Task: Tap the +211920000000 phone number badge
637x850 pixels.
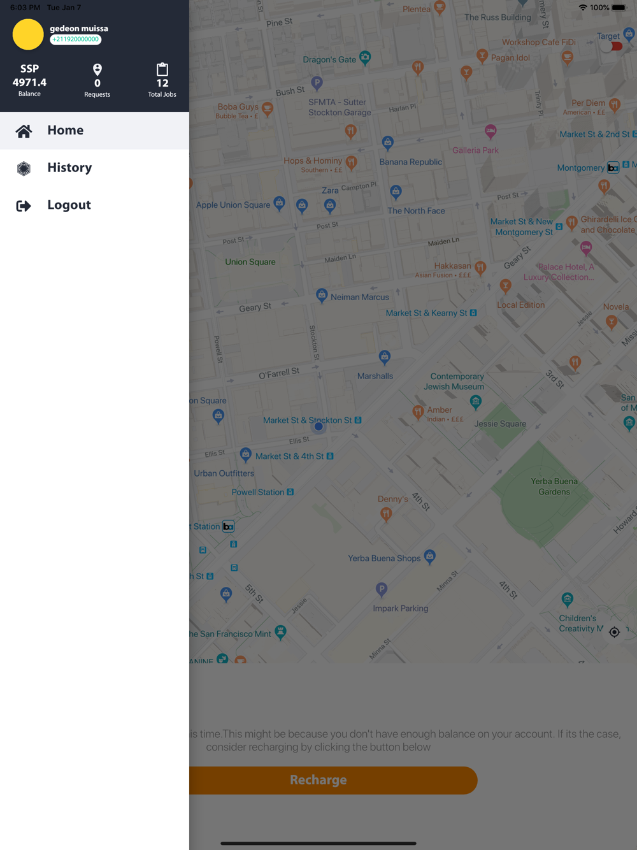Action: pos(76,40)
